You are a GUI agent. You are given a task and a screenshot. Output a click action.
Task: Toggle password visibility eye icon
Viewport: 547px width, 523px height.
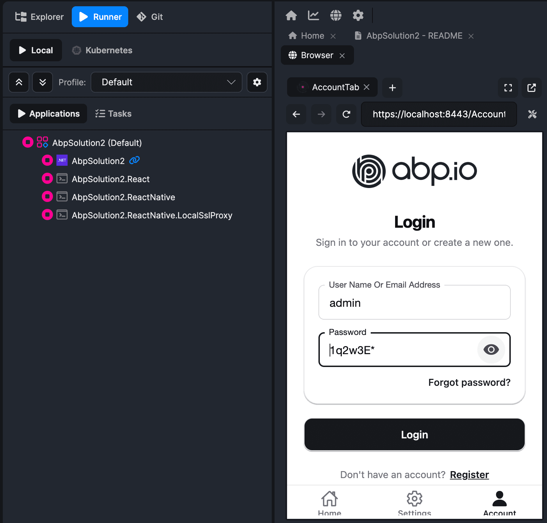click(491, 350)
